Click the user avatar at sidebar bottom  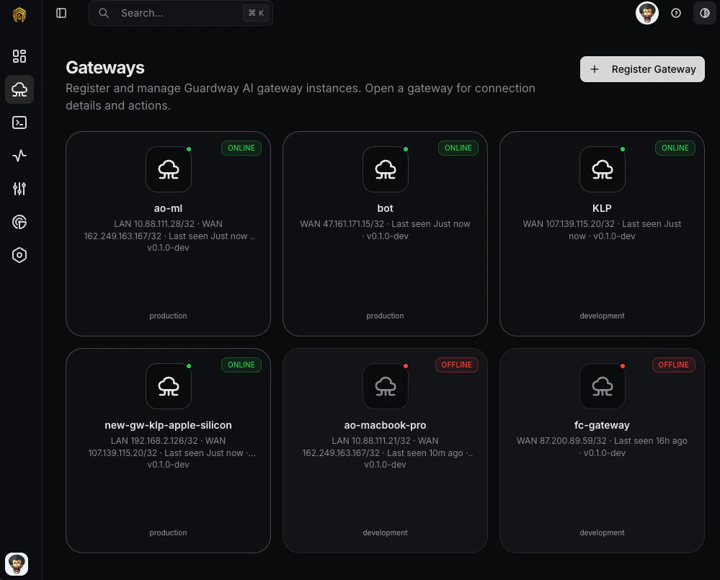[17, 564]
